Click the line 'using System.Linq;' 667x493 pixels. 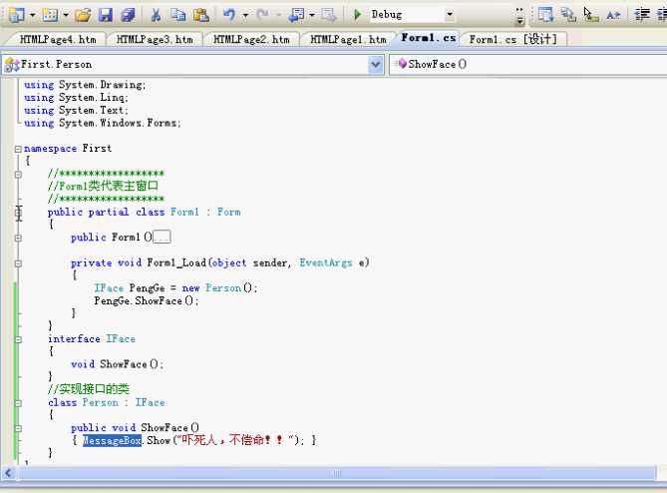point(76,98)
